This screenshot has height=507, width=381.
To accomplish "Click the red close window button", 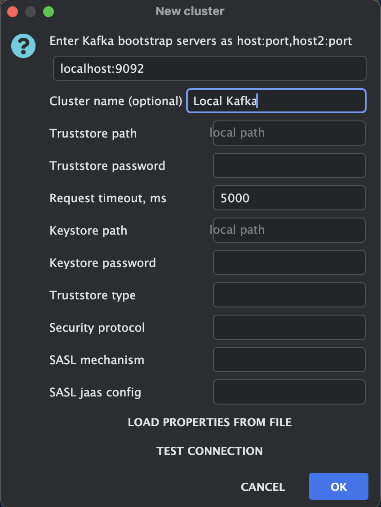I will point(13,12).
